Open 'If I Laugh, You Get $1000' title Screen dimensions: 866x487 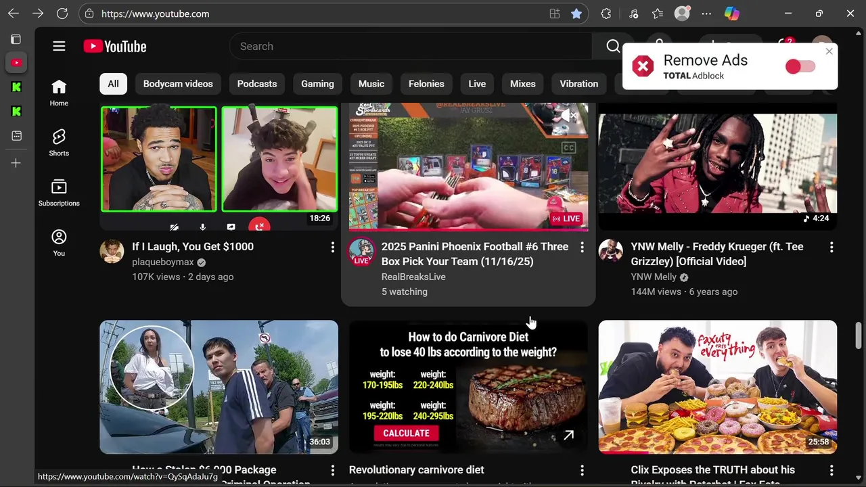pos(193,247)
